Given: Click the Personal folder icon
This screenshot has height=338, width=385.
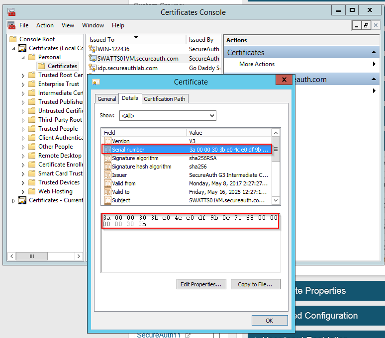Looking at the screenshot, I should point(32,57).
